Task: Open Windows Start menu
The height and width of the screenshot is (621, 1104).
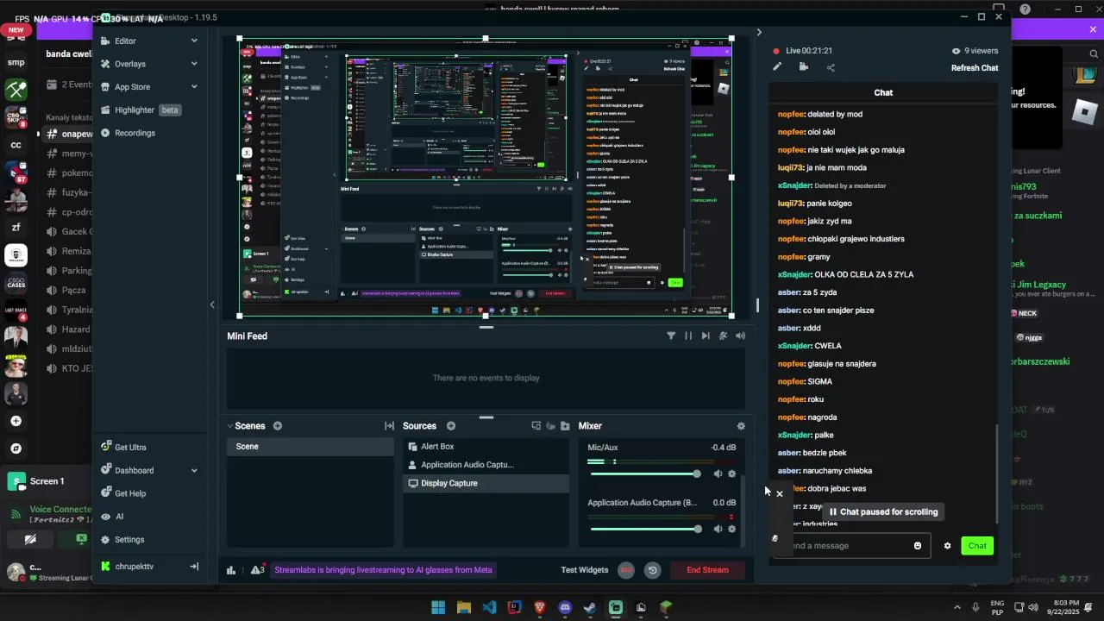Action: tap(438, 608)
